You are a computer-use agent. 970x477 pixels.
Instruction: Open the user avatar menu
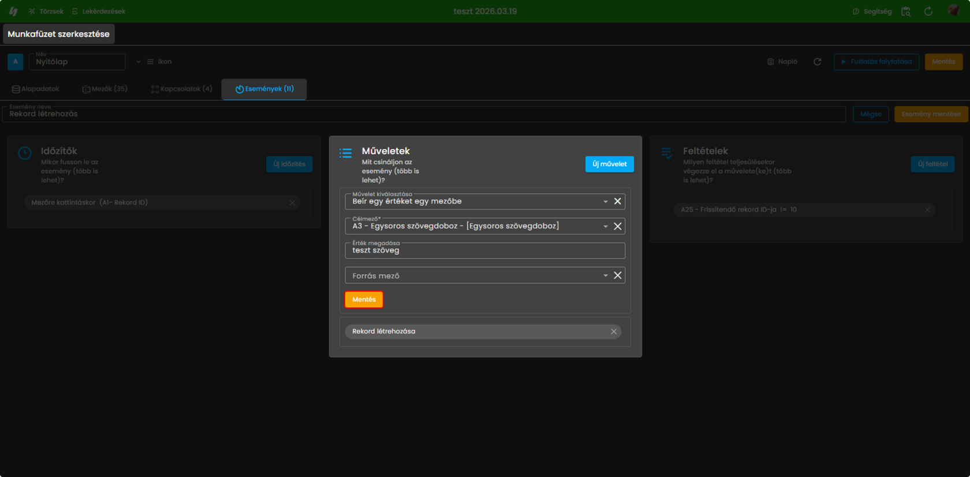tap(954, 11)
